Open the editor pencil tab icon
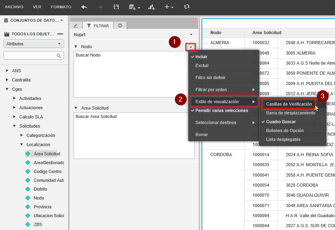 point(76,26)
